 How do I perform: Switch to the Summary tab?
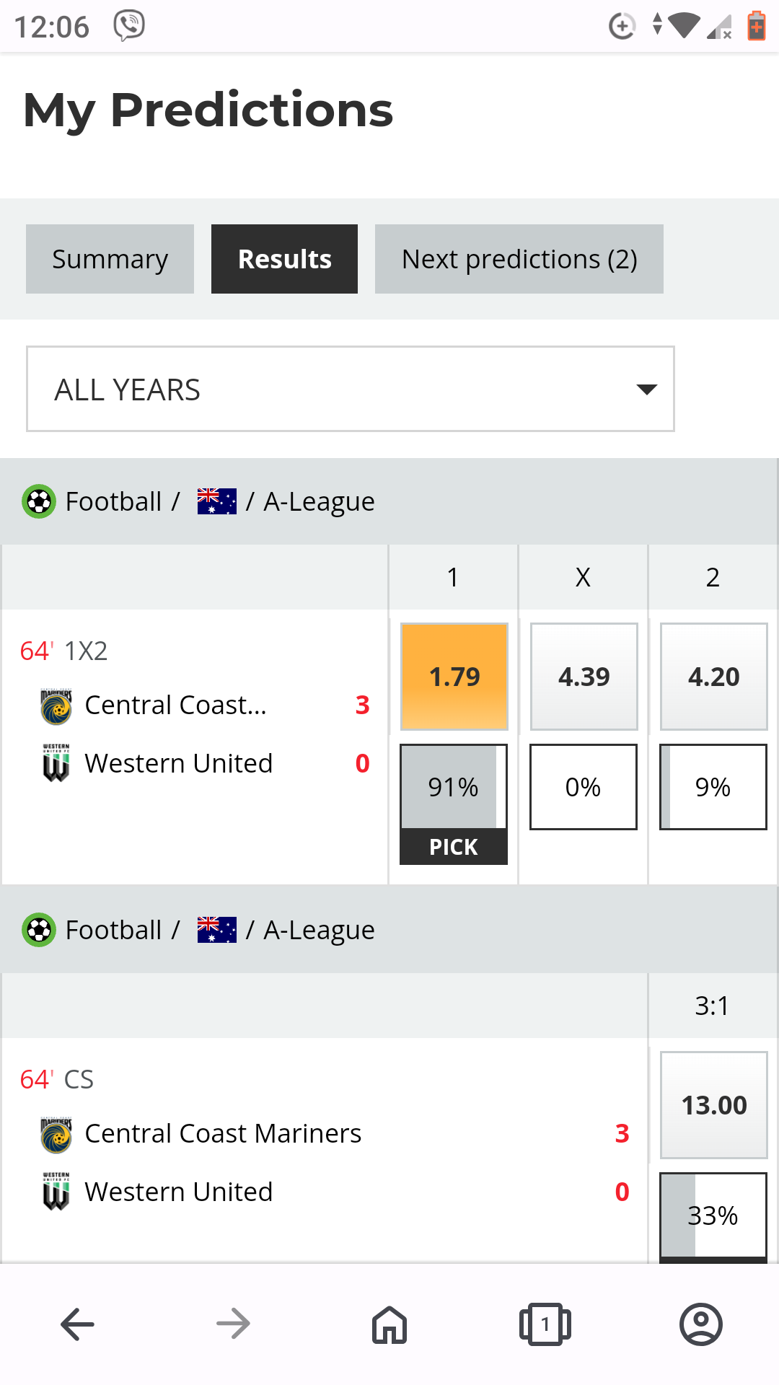click(x=110, y=259)
